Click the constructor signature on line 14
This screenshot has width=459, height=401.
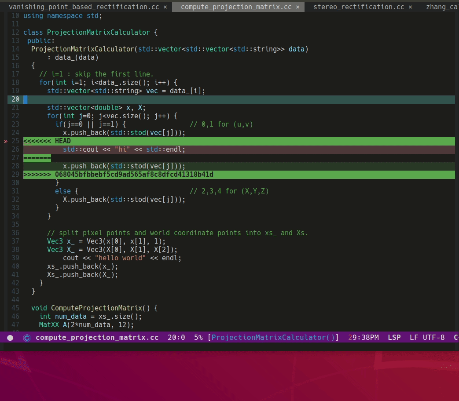[x=170, y=49]
